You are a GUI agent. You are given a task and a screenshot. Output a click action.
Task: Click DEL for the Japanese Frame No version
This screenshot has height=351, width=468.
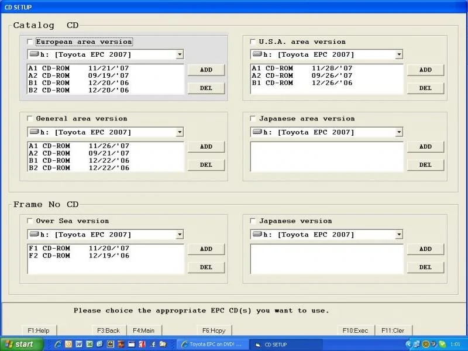[425, 267]
